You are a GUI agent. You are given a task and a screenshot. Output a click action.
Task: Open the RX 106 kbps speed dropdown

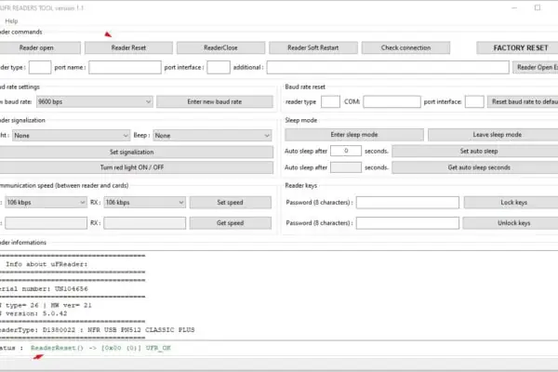pyautogui.click(x=144, y=202)
